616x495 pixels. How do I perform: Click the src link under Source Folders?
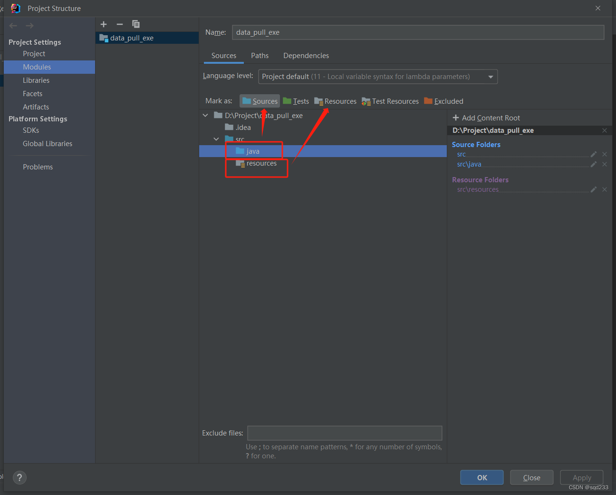462,154
